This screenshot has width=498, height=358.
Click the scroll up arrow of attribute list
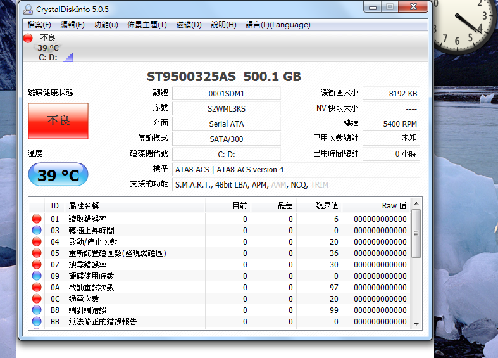[x=416, y=203]
